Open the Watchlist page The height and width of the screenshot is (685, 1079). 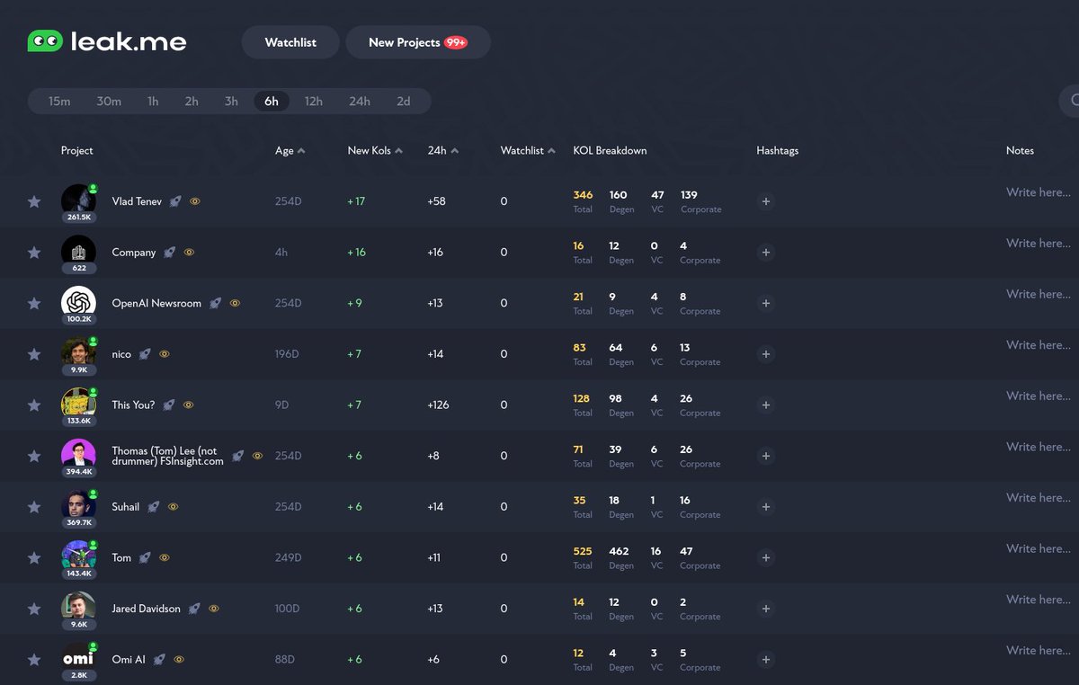pos(290,41)
